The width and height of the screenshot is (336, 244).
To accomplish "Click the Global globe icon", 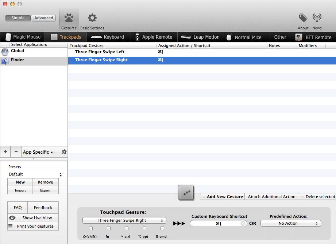I will pos(5,52).
